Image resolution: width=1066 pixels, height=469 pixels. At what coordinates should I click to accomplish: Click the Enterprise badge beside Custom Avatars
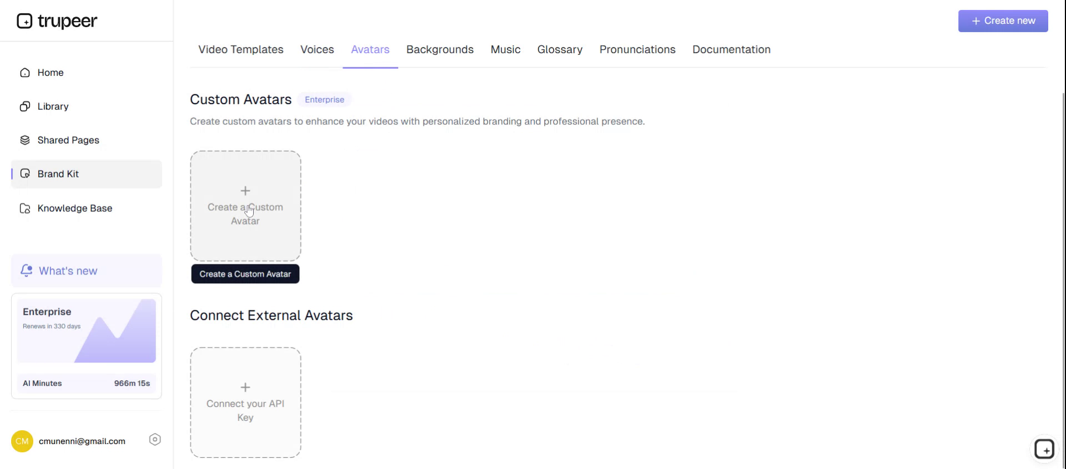[324, 100]
